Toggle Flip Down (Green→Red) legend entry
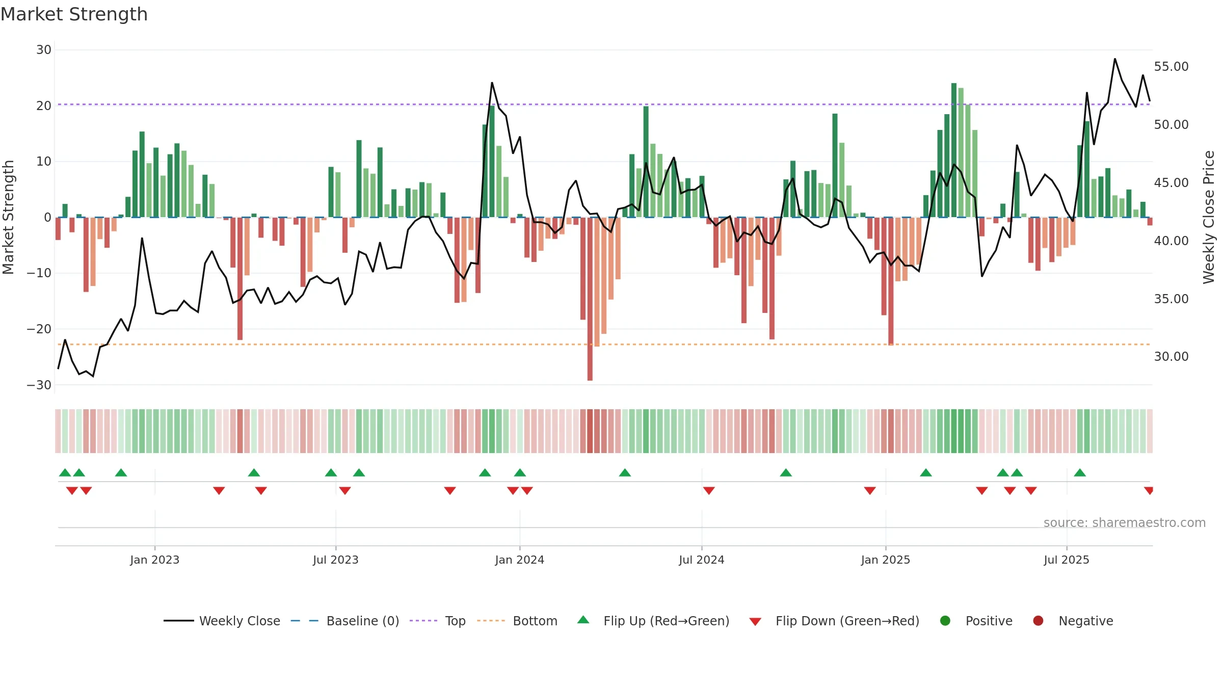Image resolution: width=1223 pixels, height=688 pixels. pos(834,621)
